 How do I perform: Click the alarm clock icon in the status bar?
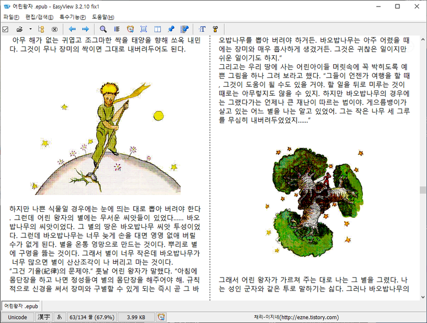point(161,317)
